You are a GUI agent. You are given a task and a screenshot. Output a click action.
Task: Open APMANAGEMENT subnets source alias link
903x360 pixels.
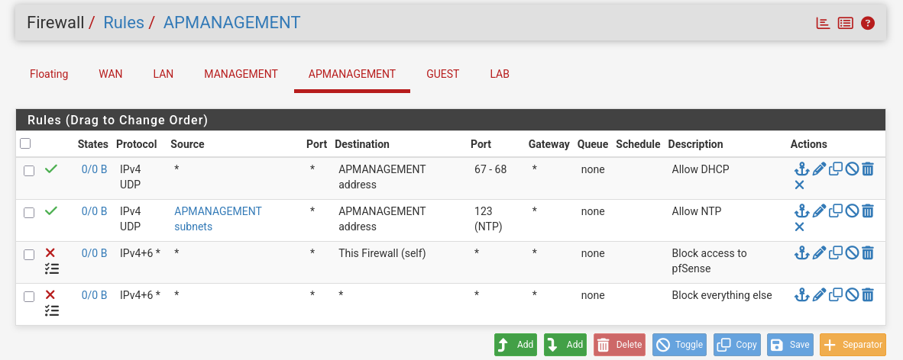pyautogui.click(x=218, y=219)
